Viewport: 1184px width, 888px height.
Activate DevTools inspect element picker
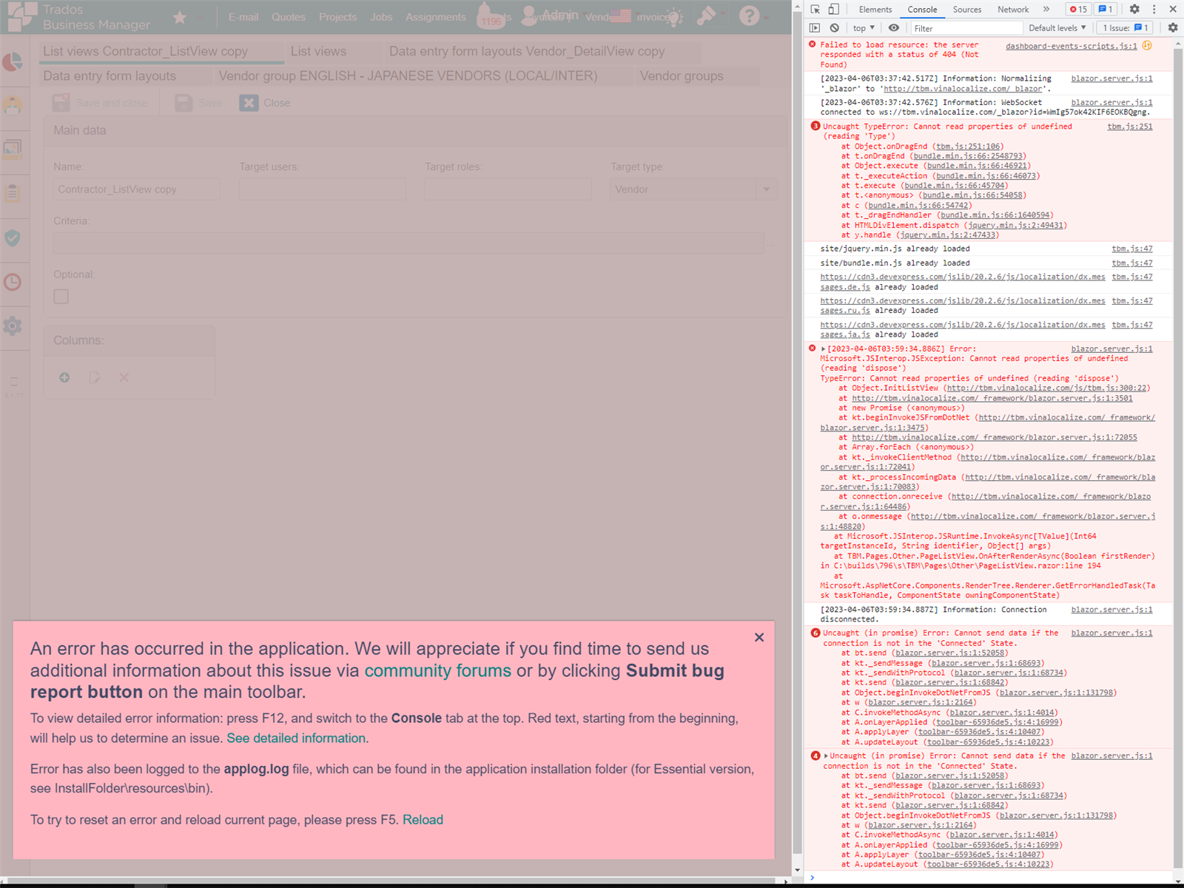point(815,9)
